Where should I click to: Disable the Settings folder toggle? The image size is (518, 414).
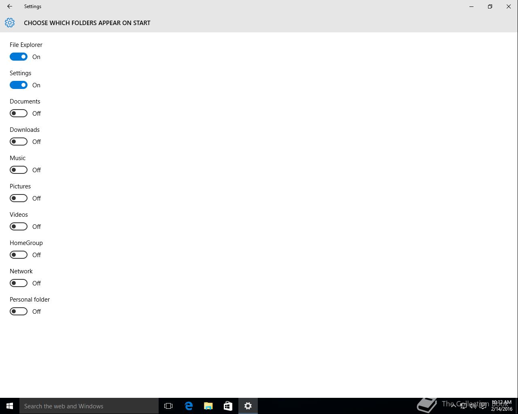19,85
